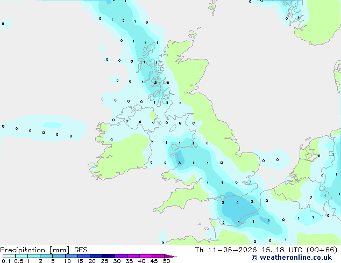Click the '15..18 UTC (00+66)' time text
Image resolution: width=341 pixels, height=263 pixels.
pos(300,250)
